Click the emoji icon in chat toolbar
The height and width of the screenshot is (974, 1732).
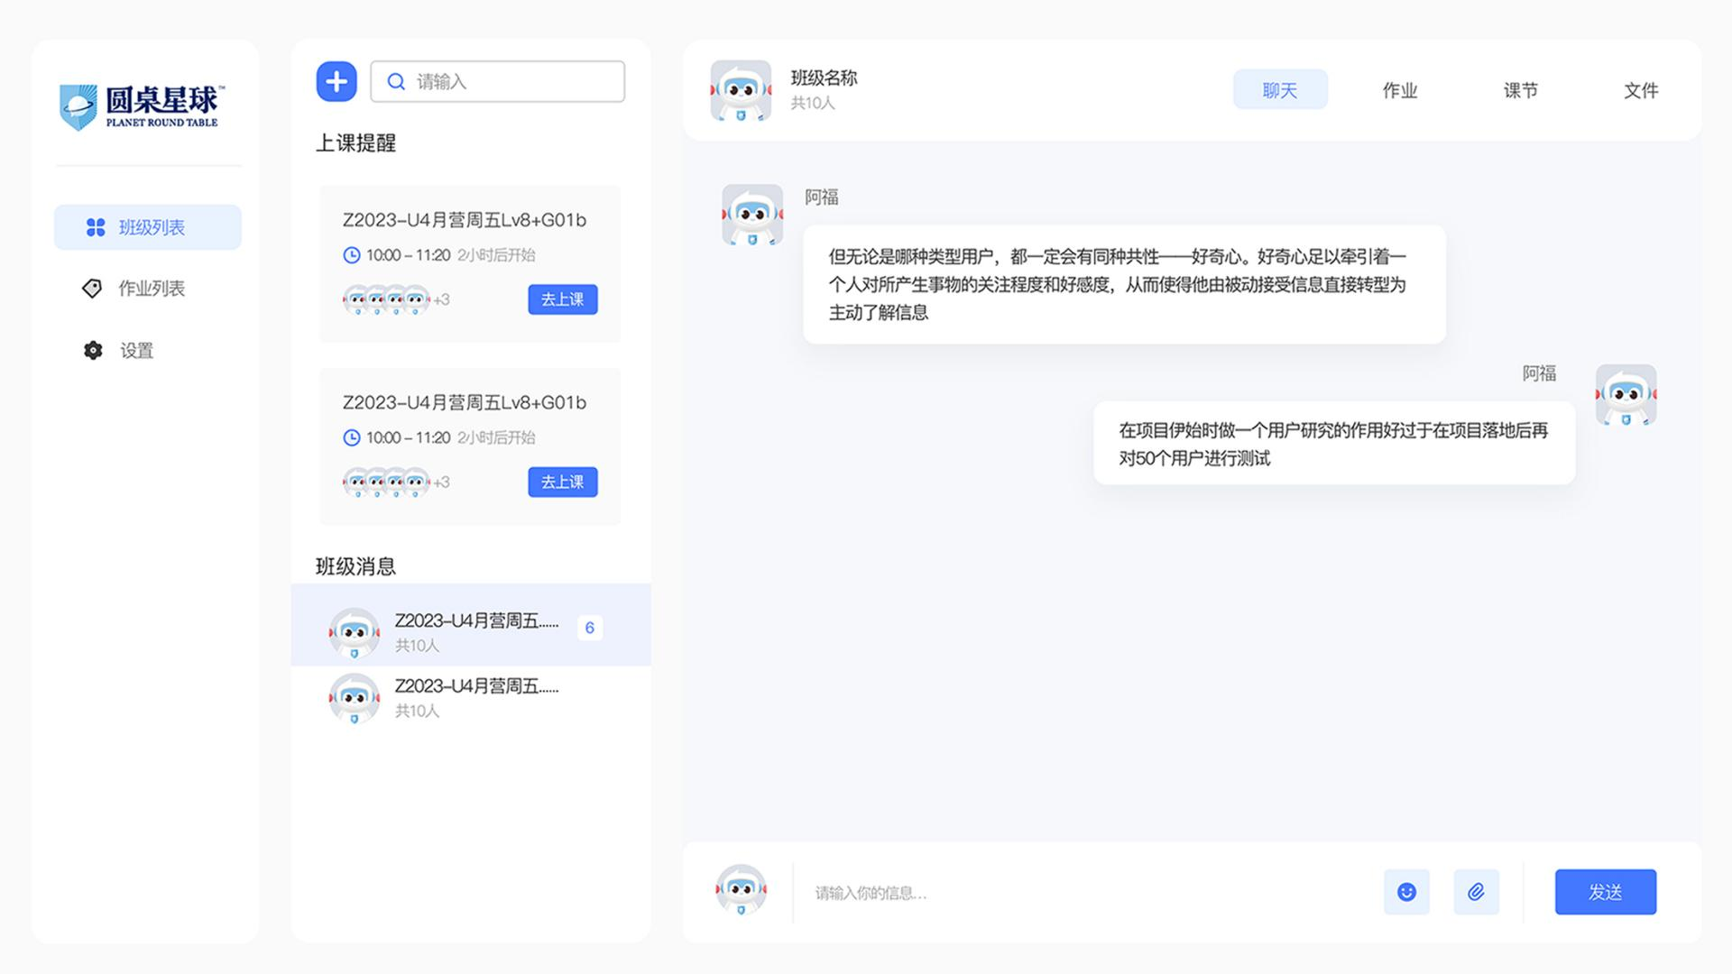point(1406,892)
